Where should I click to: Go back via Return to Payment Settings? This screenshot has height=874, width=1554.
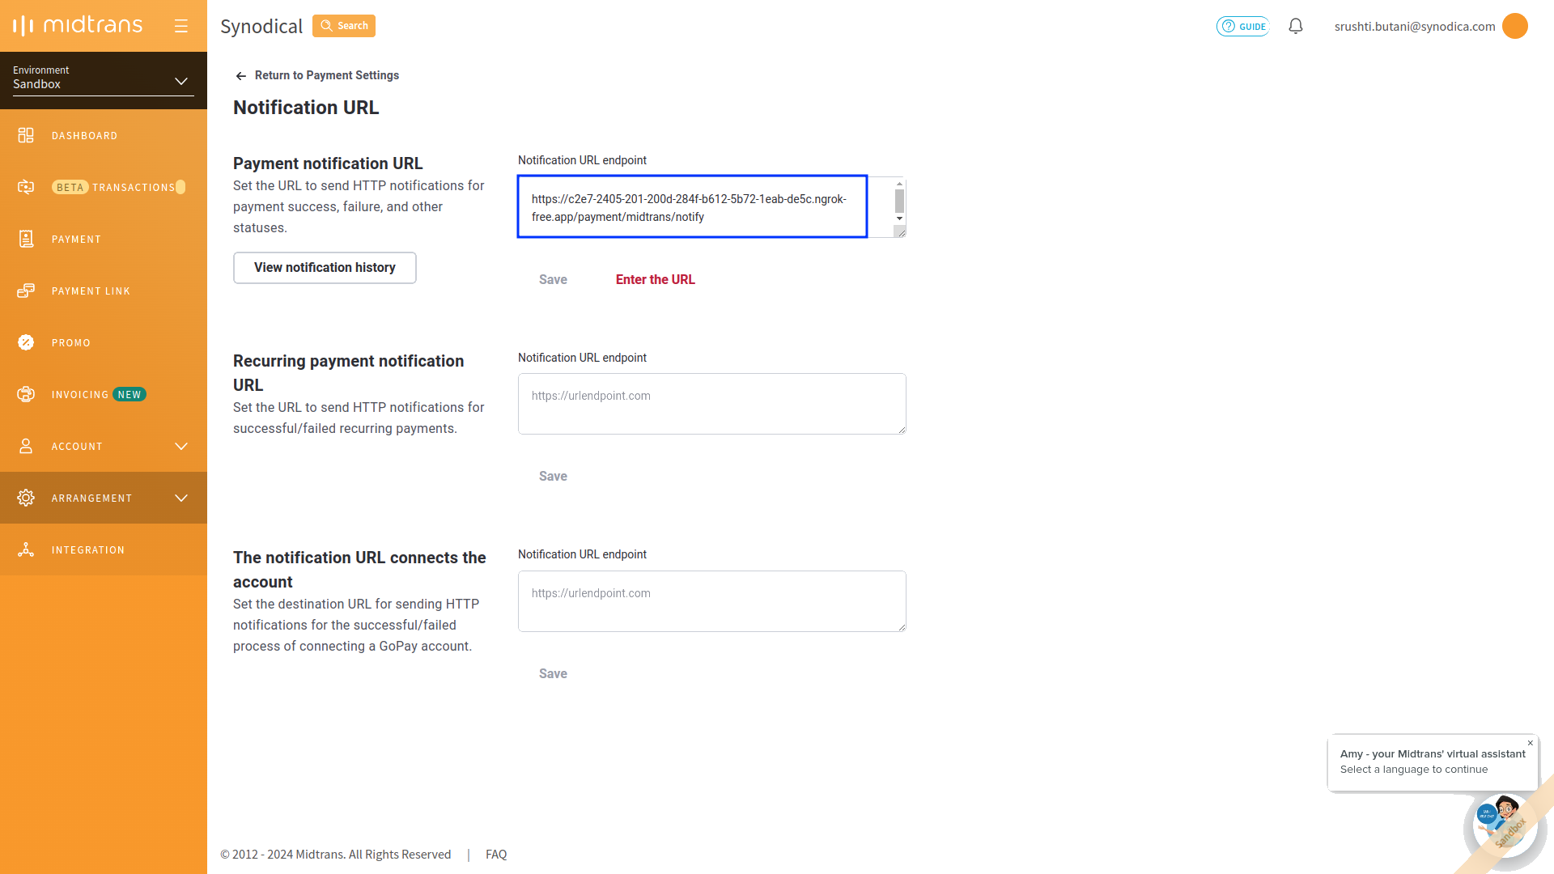click(317, 75)
